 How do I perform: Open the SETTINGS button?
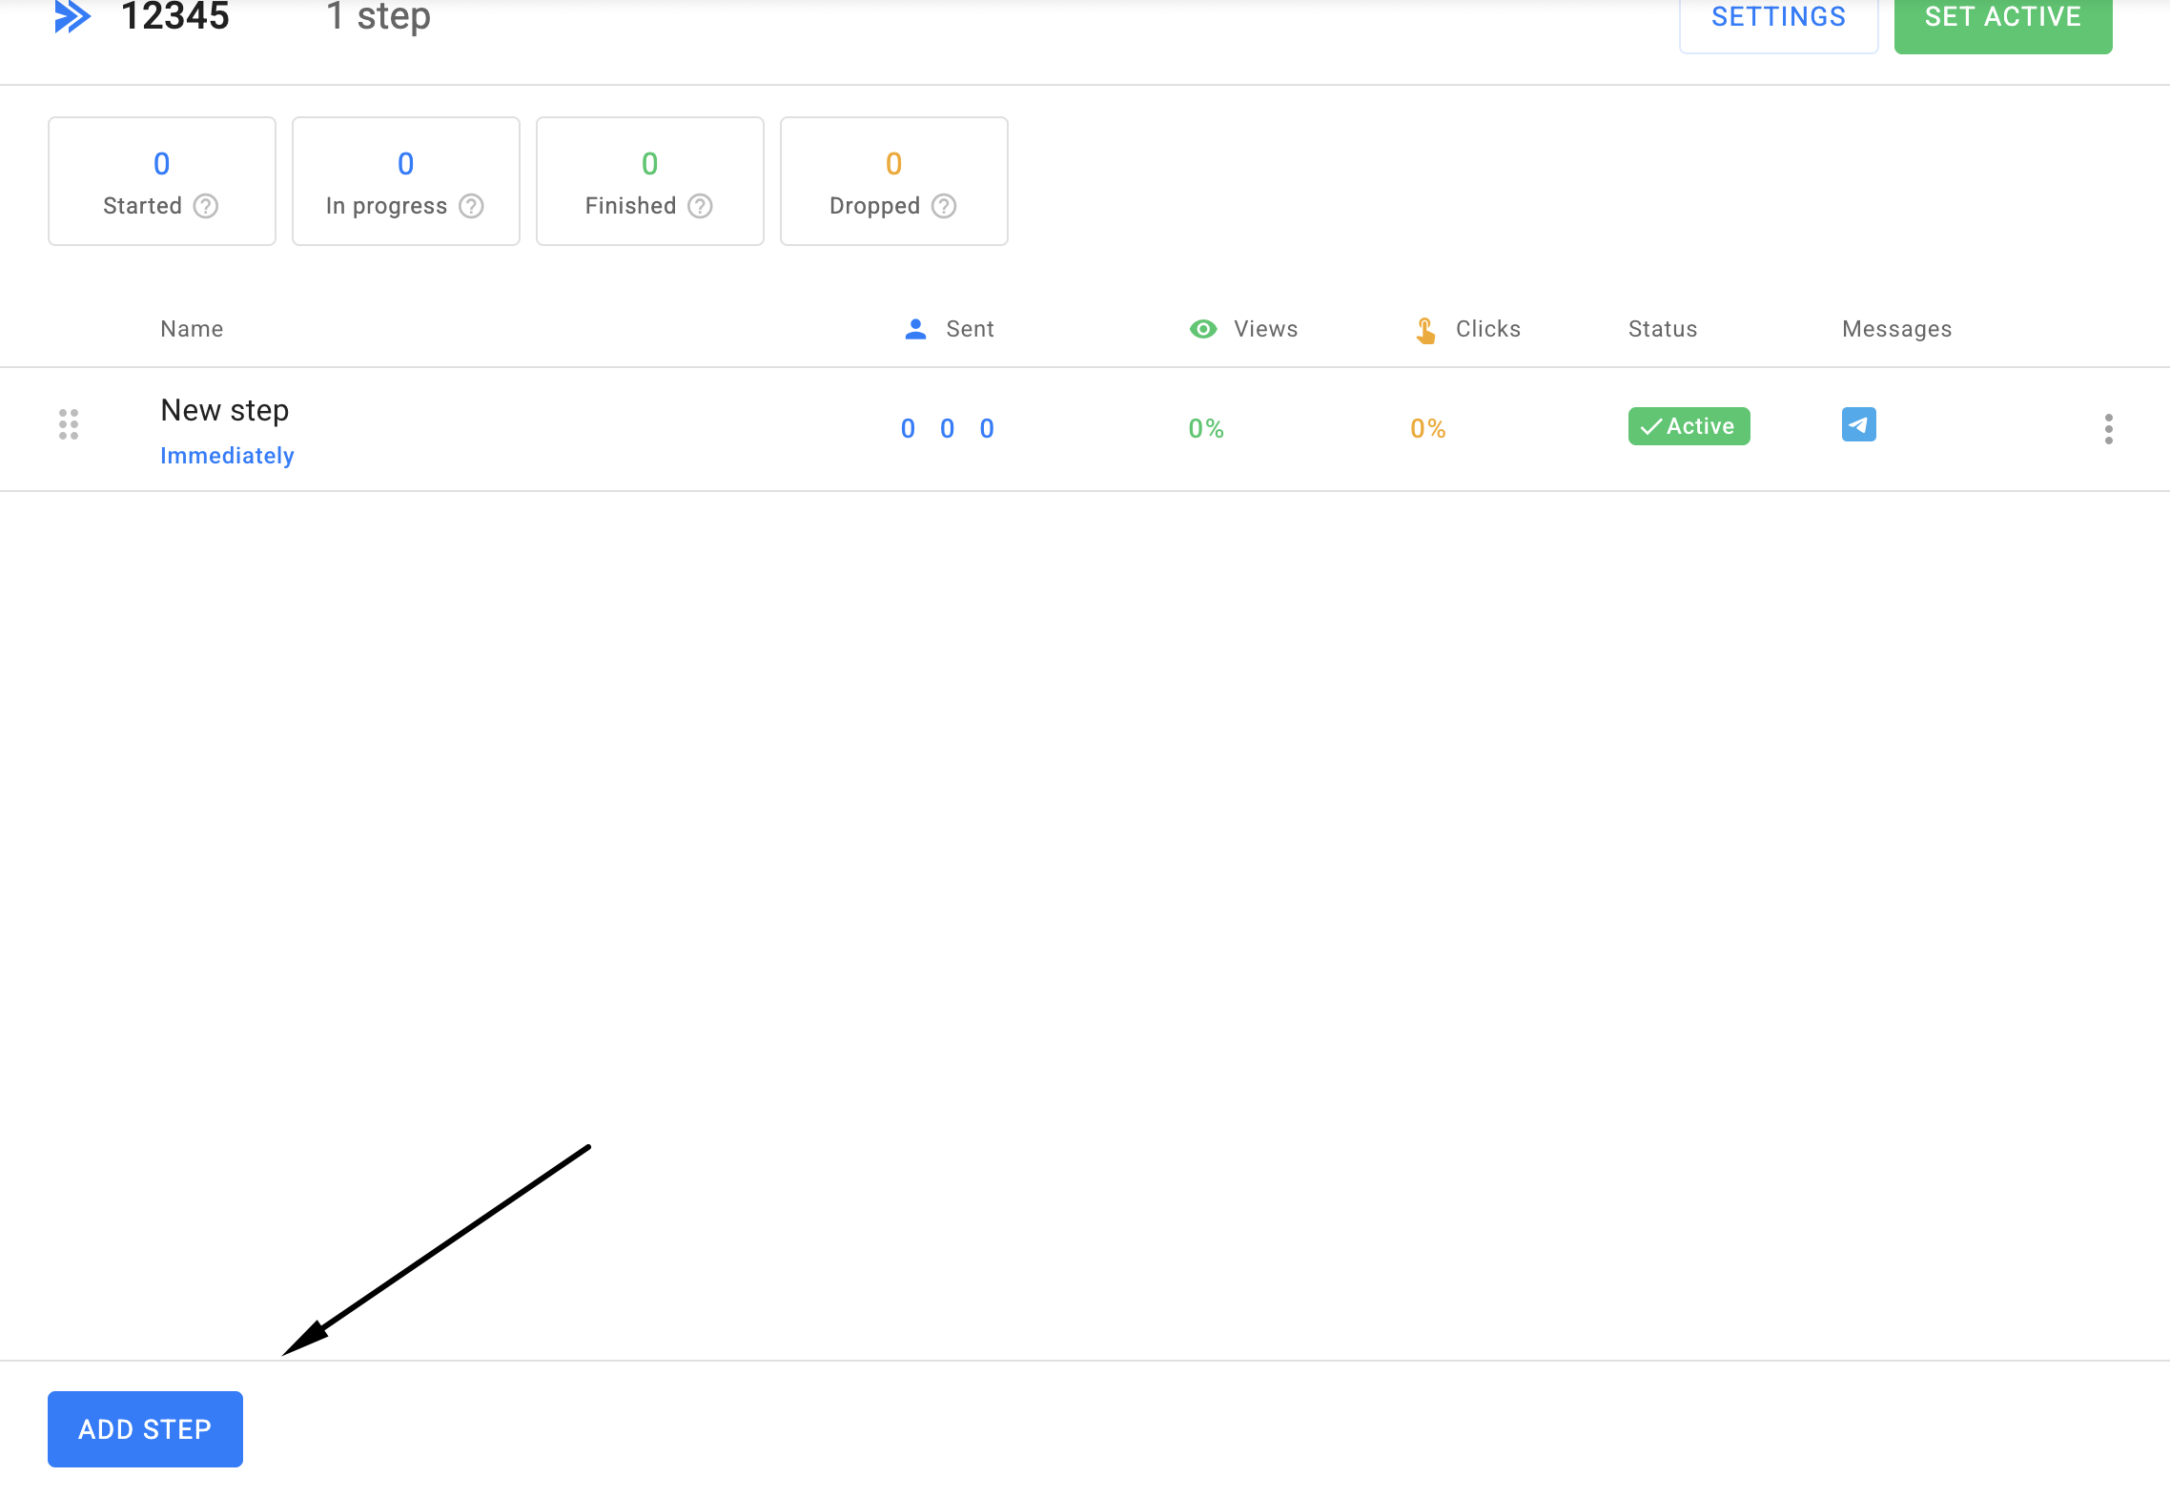[x=1778, y=19]
